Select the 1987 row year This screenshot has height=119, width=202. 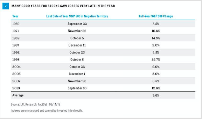coord(16,45)
